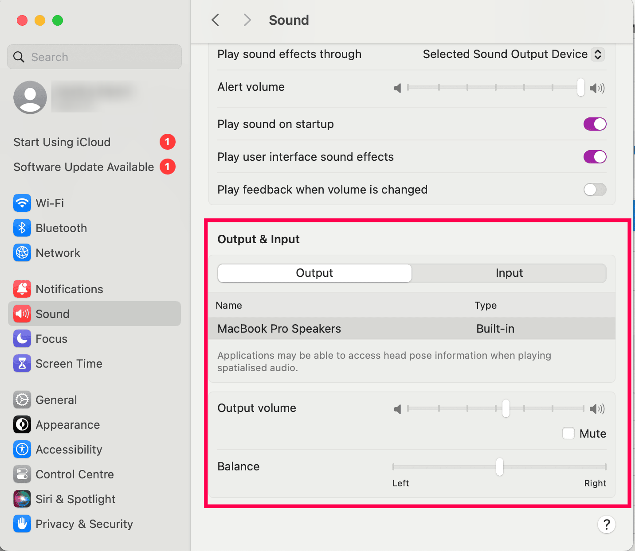The width and height of the screenshot is (635, 551).
Task: Click the Bluetooth icon in sidebar
Action: coord(22,228)
